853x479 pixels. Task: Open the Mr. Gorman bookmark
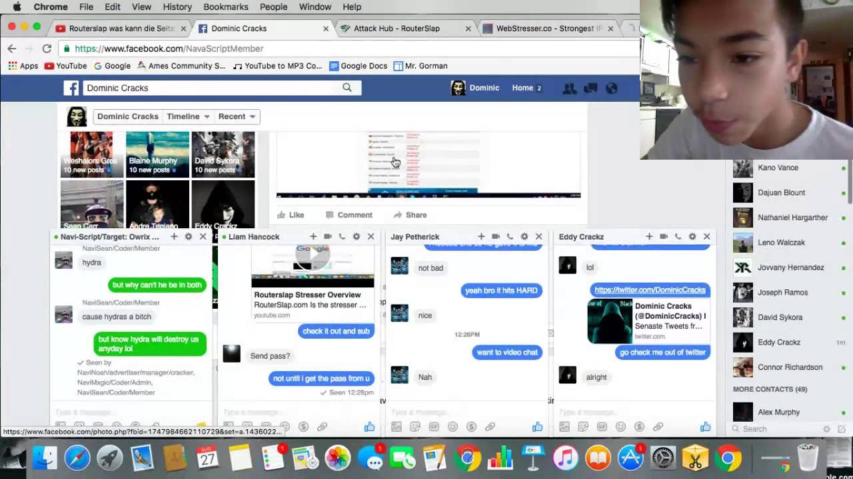coord(421,66)
